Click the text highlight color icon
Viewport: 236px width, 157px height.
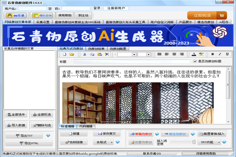point(201,54)
